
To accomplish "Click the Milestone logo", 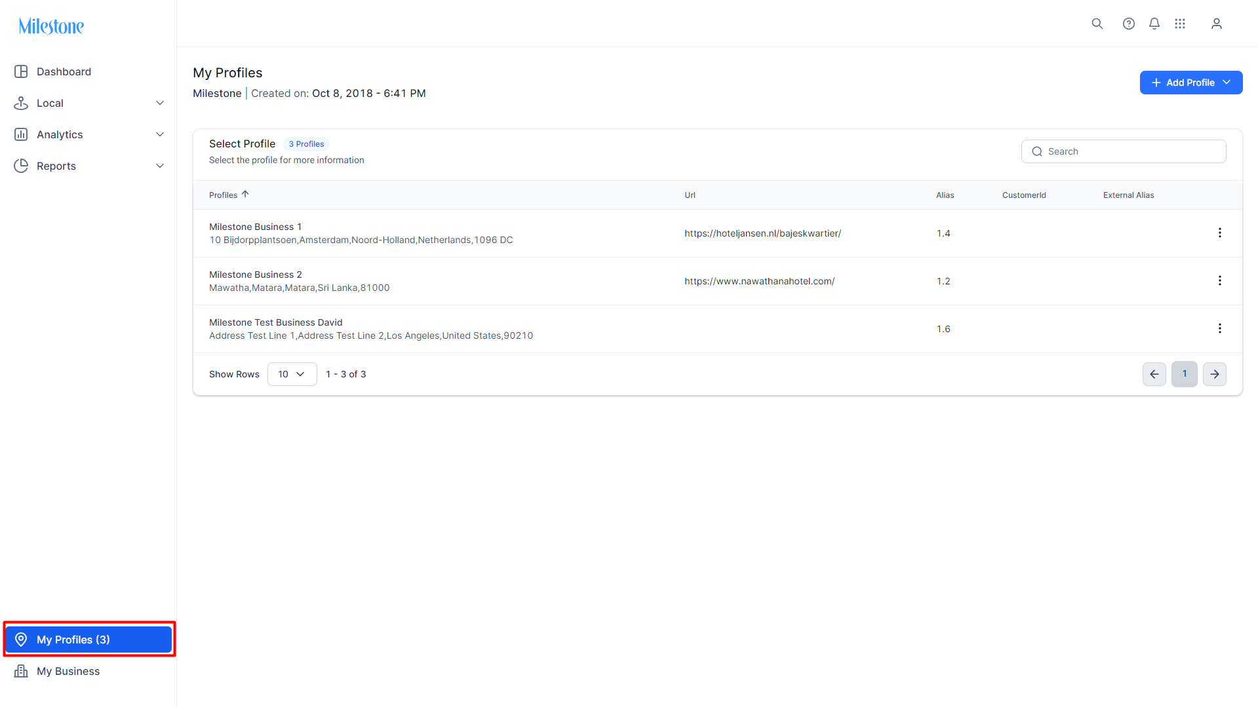I will coord(51,26).
